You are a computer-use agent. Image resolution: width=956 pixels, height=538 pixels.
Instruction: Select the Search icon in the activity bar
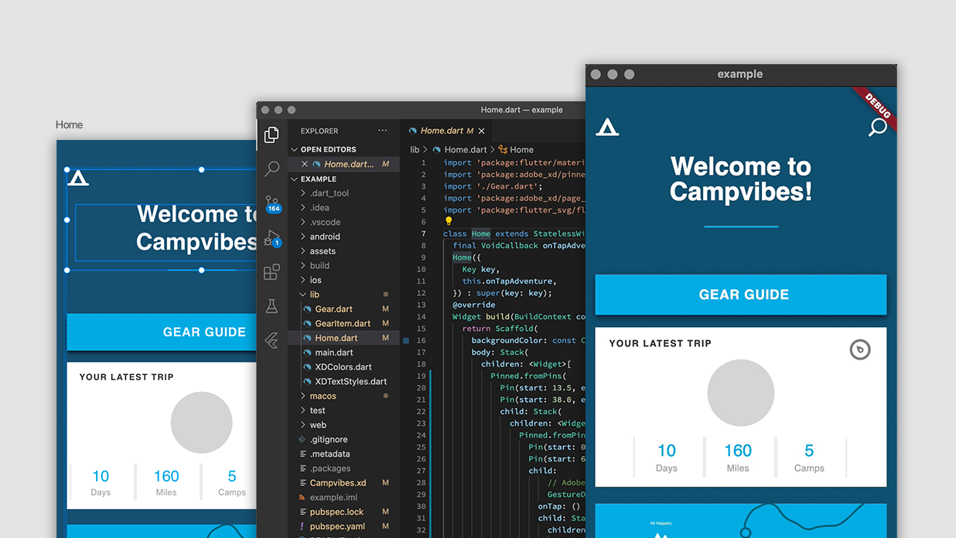click(271, 169)
